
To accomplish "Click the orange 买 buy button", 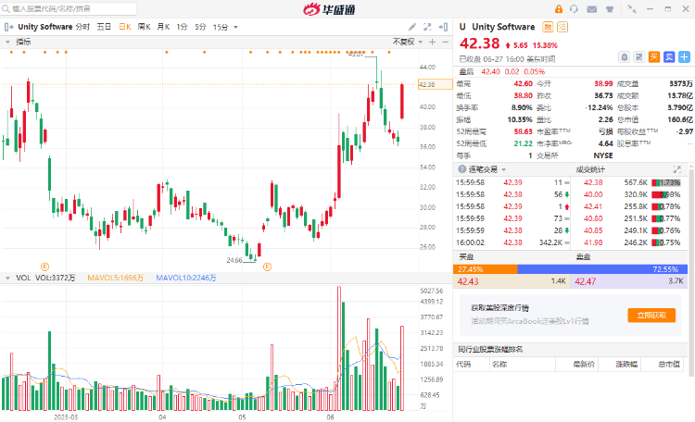I will coord(654,57).
